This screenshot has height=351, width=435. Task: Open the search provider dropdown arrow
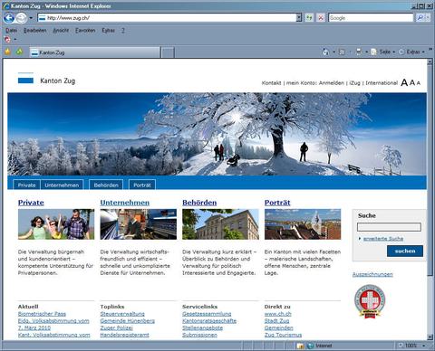click(x=428, y=18)
